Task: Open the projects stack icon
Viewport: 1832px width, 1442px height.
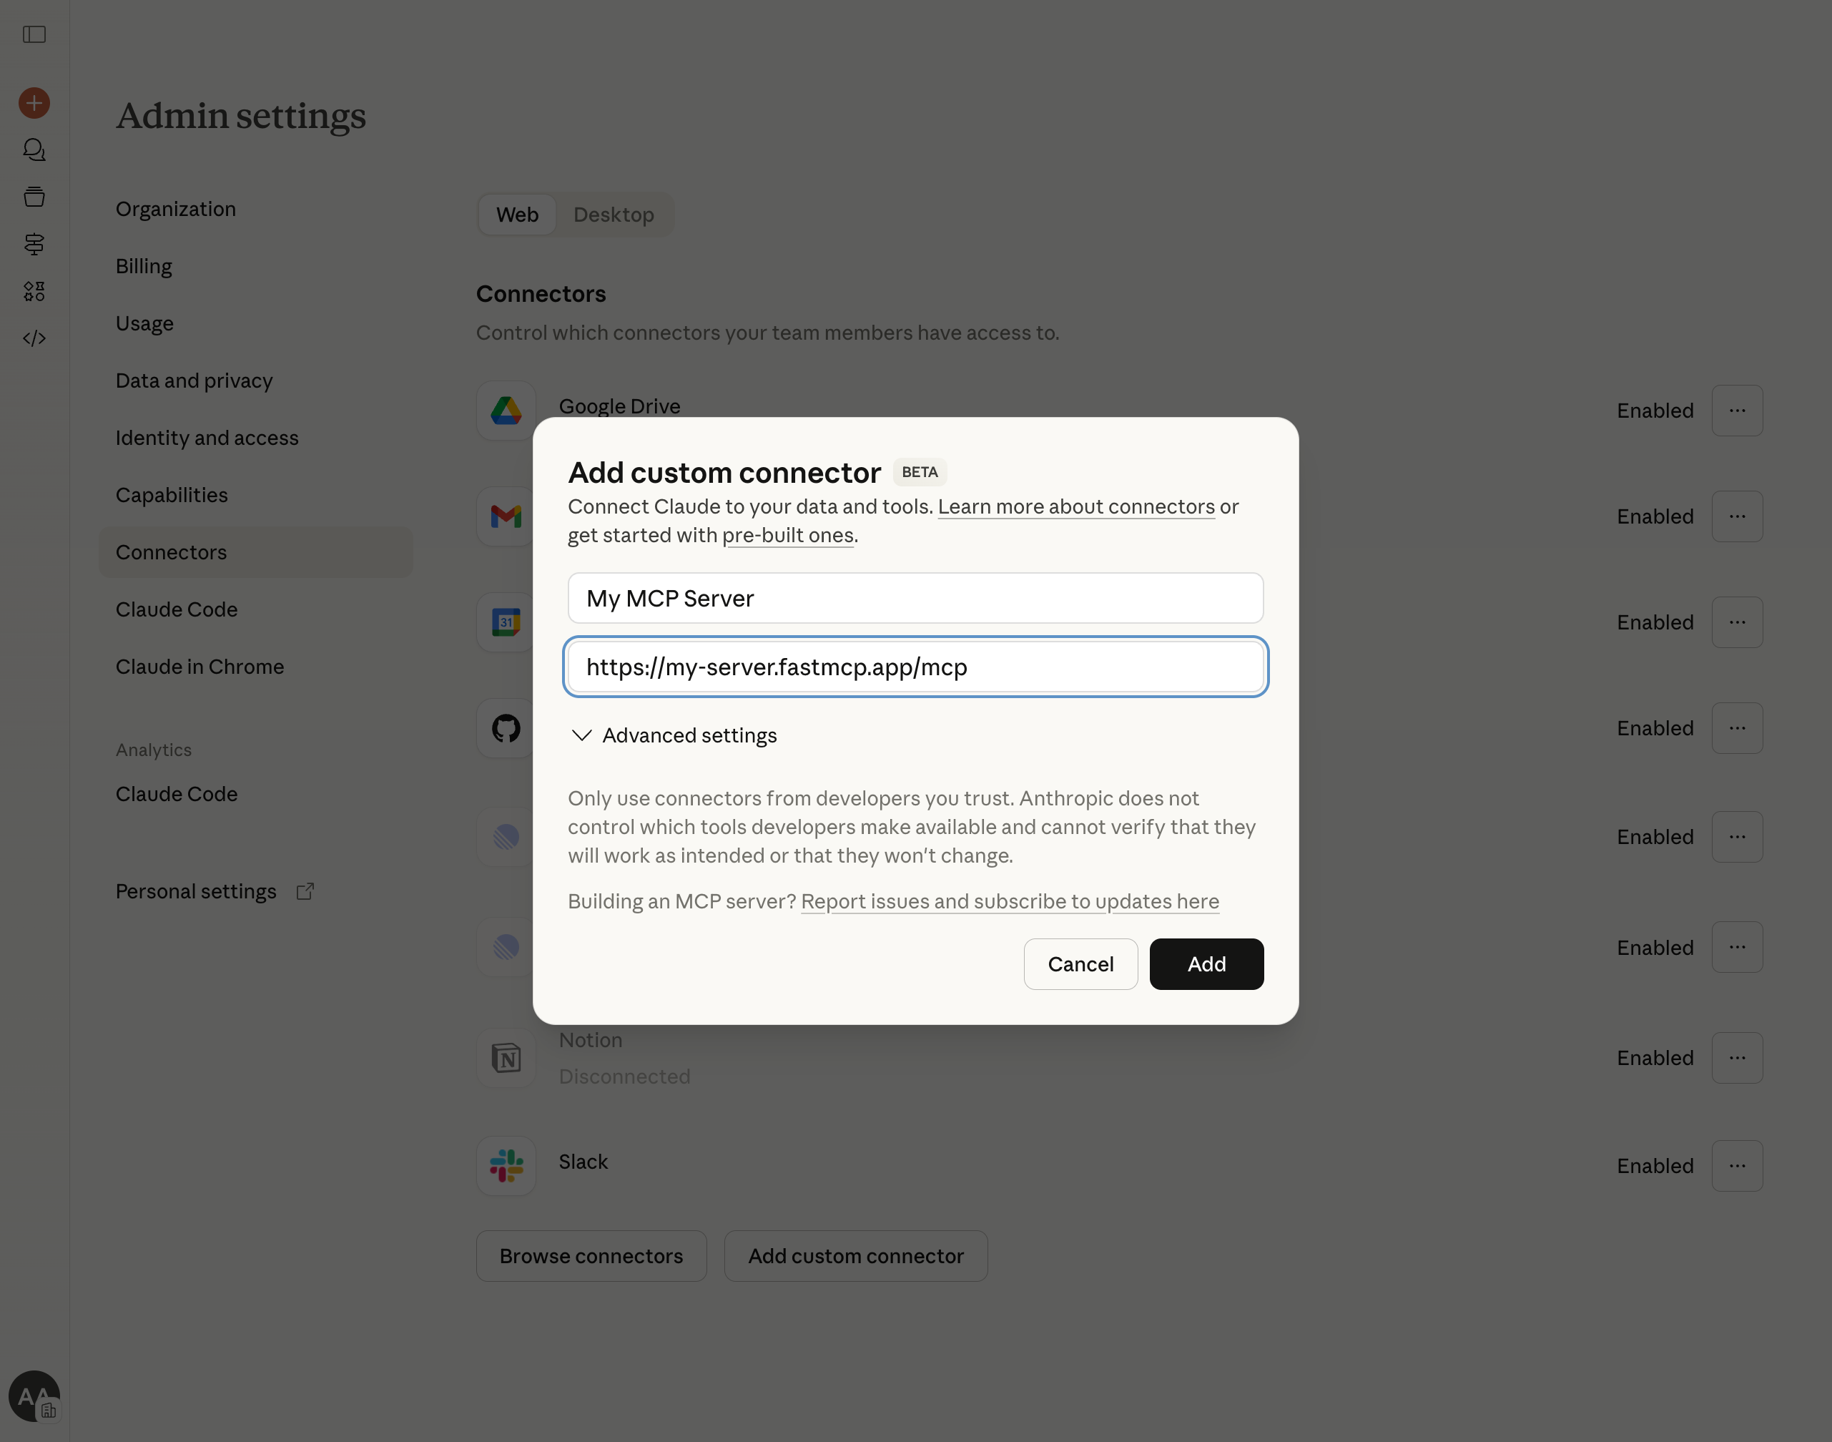Action: pyautogui.click(x=34, y=197)
